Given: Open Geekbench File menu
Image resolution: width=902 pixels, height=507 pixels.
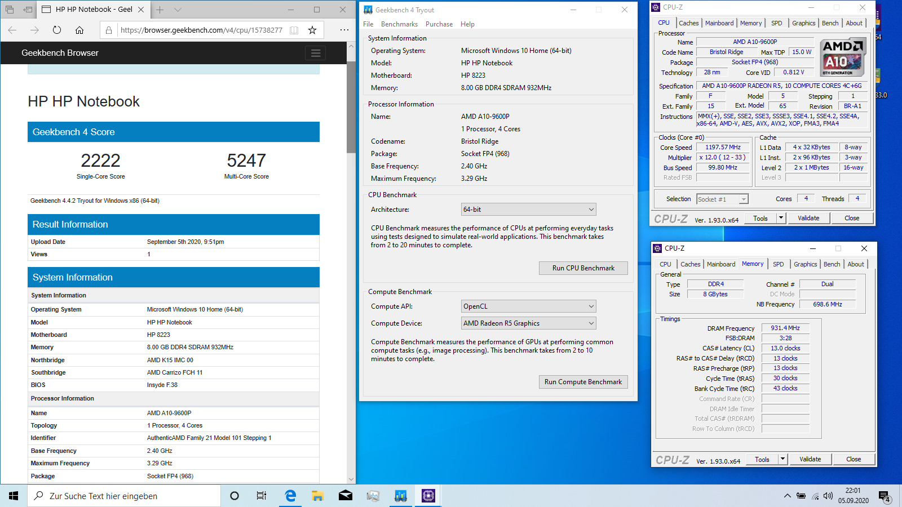Looking at the screenshot, I should (368, 24).
